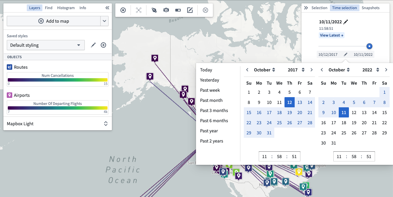
Task: Click the locate/target tool in the map toolbar
Action: [x=123, y=10]
